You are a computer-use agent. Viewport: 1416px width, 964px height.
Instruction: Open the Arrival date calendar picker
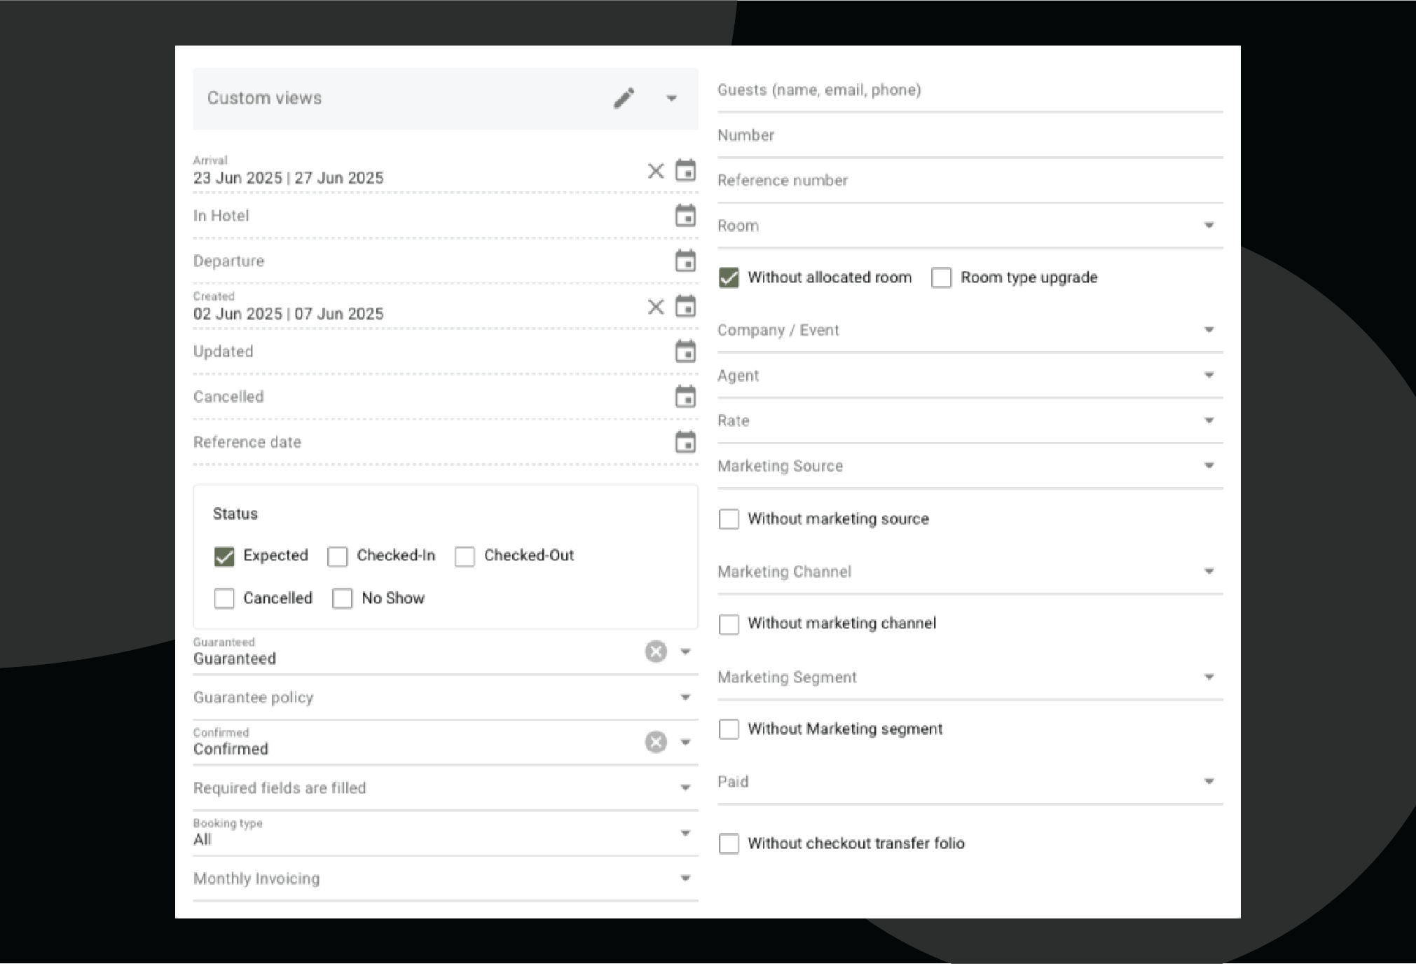click(685, 170)
